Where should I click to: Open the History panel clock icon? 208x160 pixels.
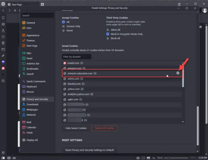click(x=3, y=37)
